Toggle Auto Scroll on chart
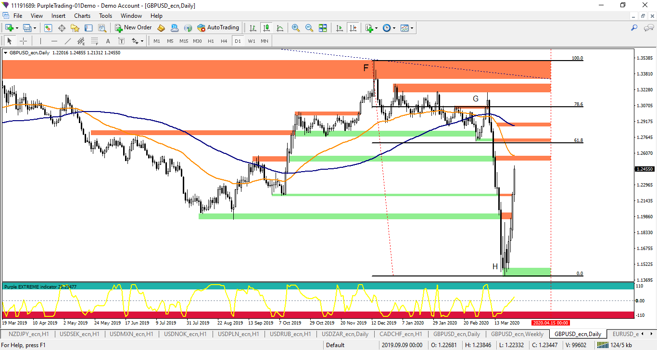Screen dimensions: 657x350 (x=340, y=28)
